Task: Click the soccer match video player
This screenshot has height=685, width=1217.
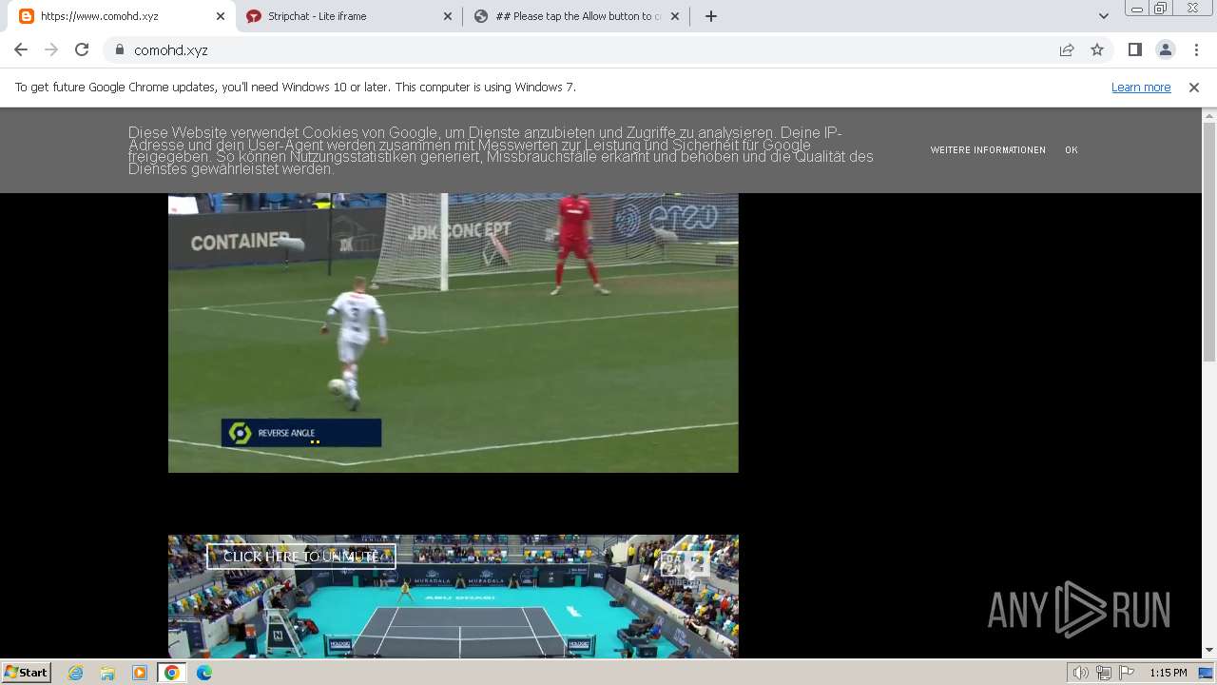Action: click(x=453, y=333)
